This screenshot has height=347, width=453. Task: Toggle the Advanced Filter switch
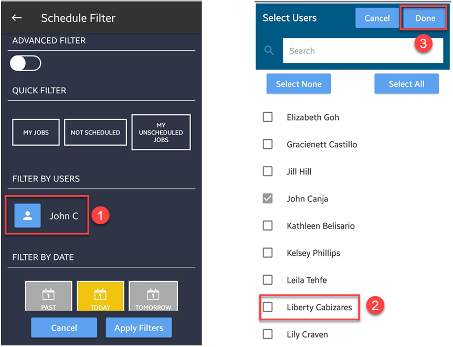tap(26, 63)
